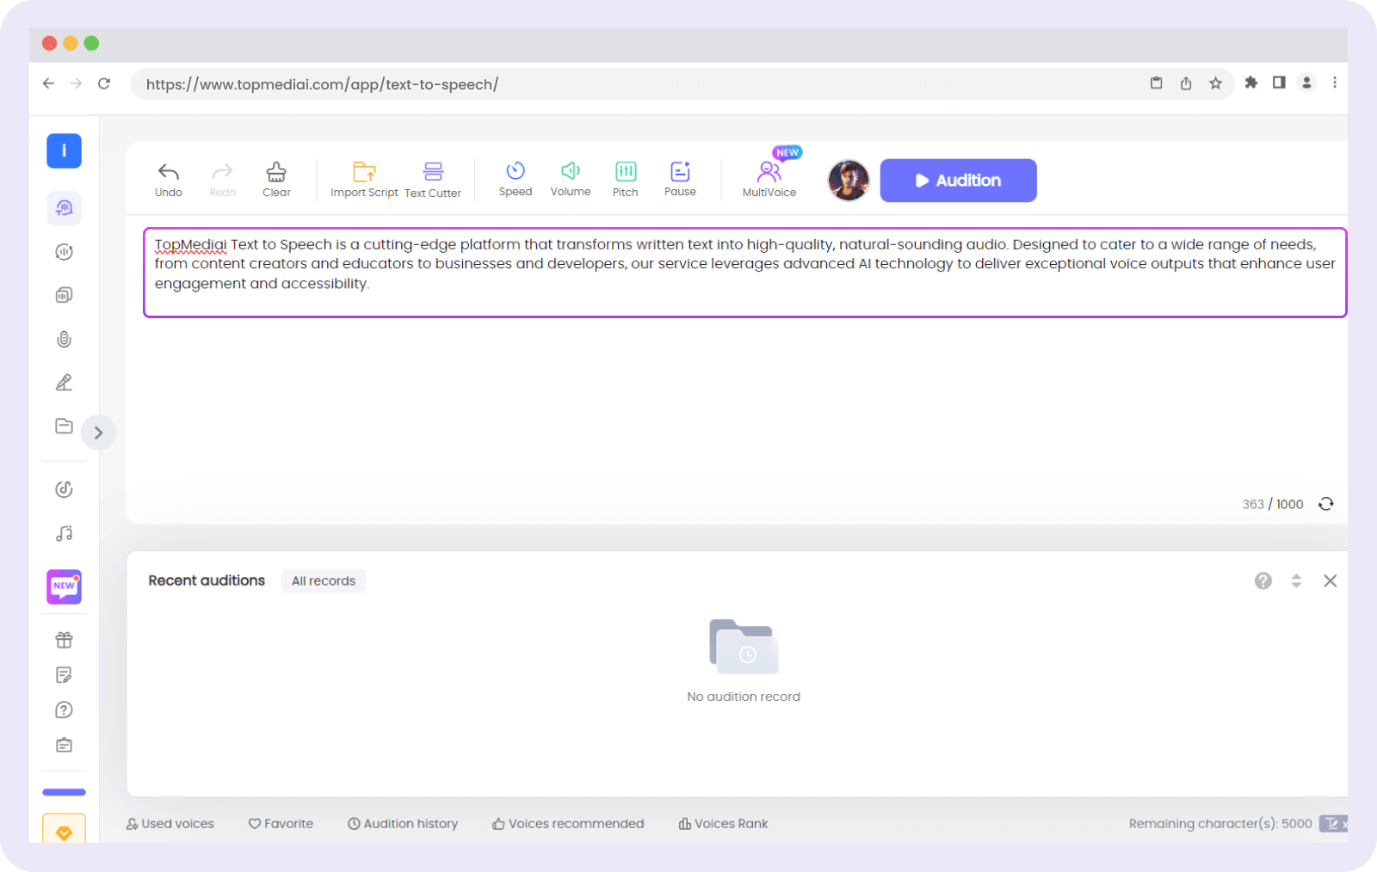Image resolution: width=1377 pixels, height=872 pixels.
Task: Click the Undo icon in toolbar
Action: click(169, 179)
